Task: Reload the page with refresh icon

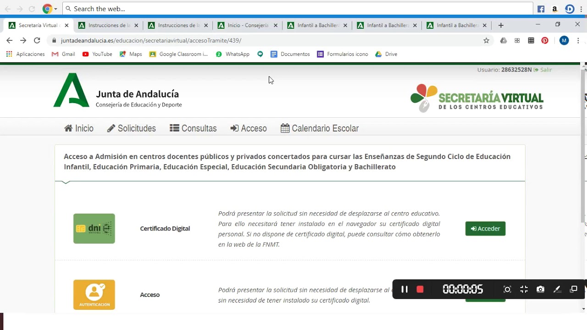Action: click(37, 40)
